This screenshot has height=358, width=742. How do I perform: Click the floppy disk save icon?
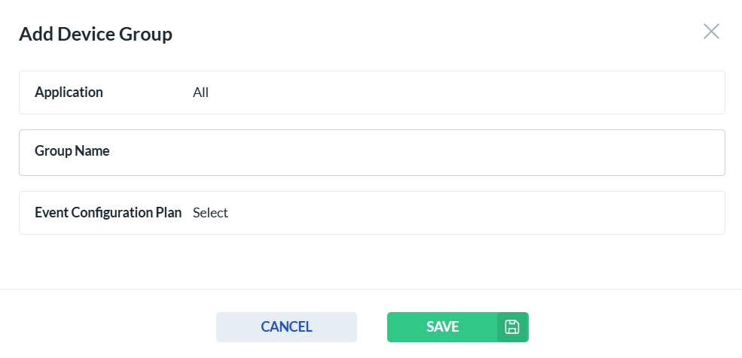coord(512,327)
